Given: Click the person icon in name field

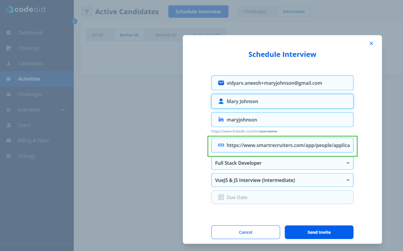Looking at the screenshot, I should 221,101.
